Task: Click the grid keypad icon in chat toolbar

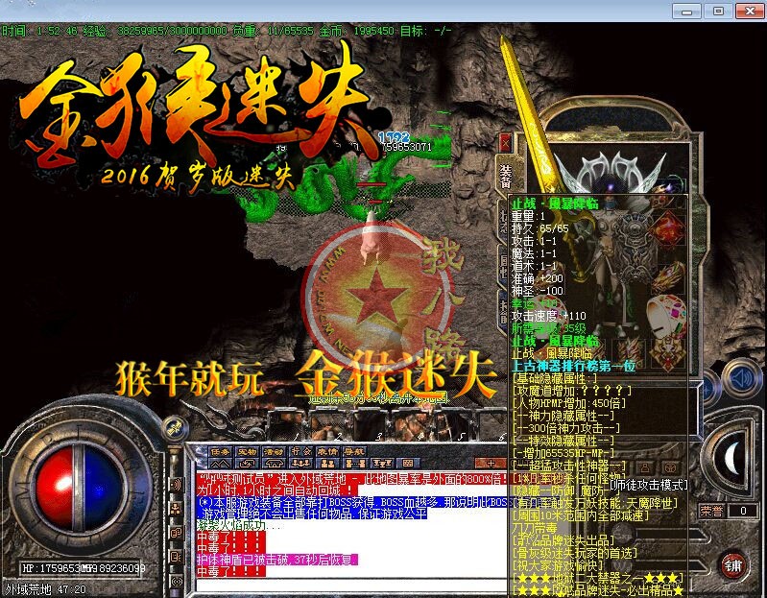Action: (407, 463)
